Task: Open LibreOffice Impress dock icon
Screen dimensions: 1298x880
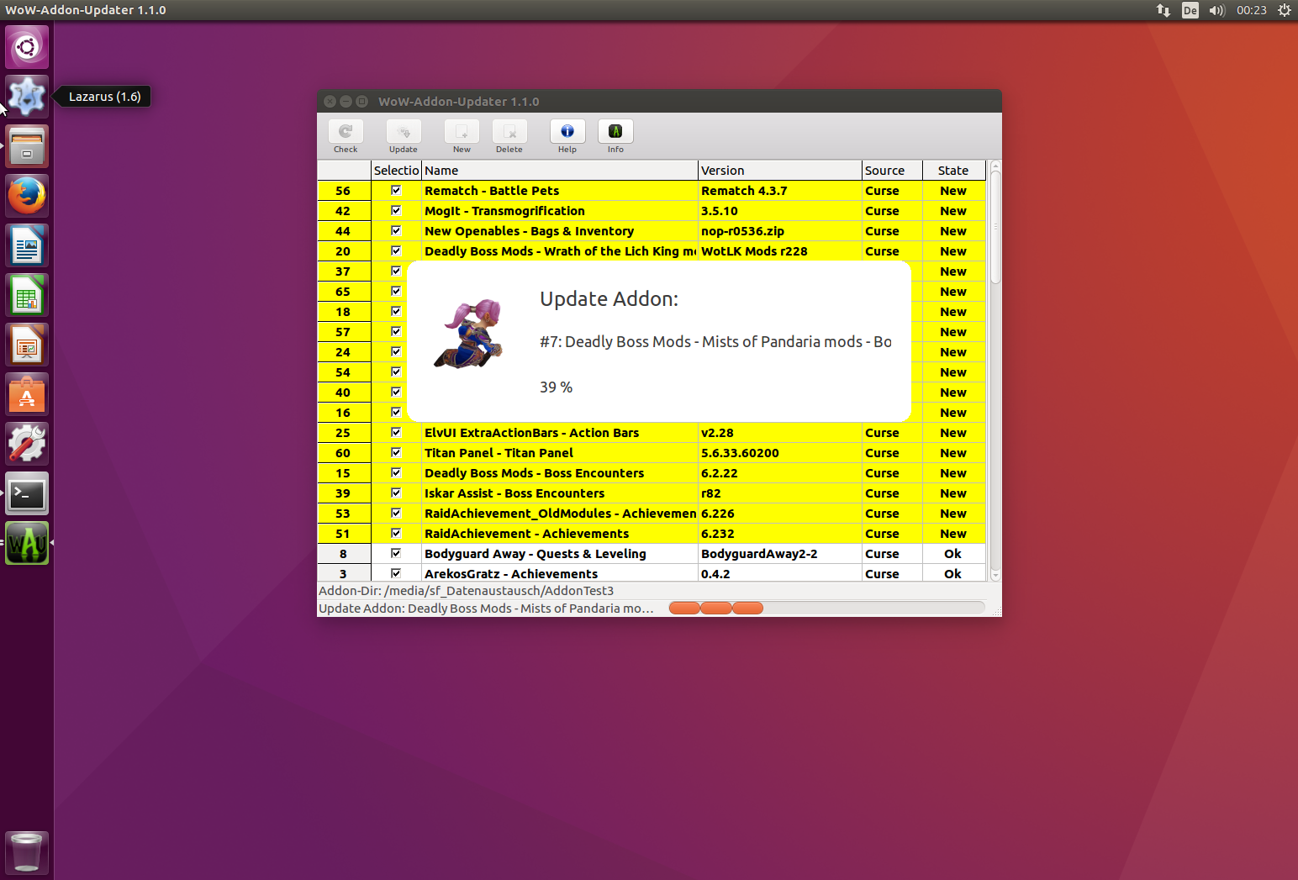Action: click(x=27, y=345)
